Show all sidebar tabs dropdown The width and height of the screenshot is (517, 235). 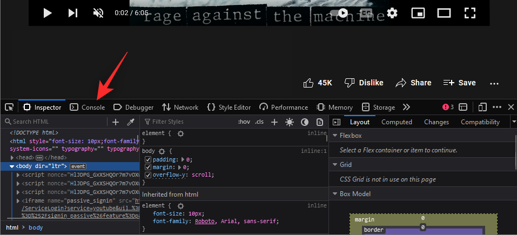pyautogui.click(x=513, y=122)
